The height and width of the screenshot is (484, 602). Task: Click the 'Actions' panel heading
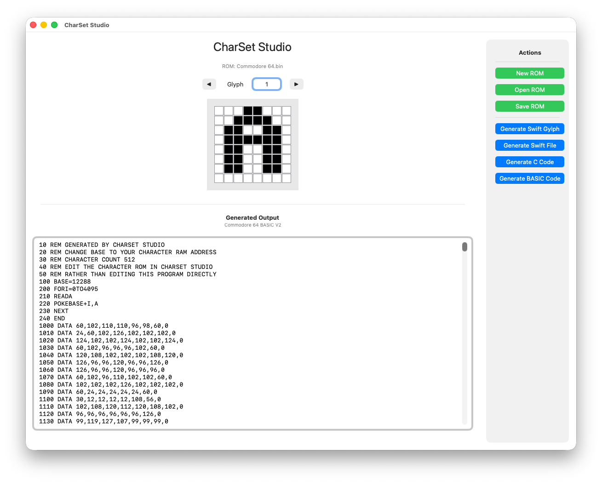530,53
